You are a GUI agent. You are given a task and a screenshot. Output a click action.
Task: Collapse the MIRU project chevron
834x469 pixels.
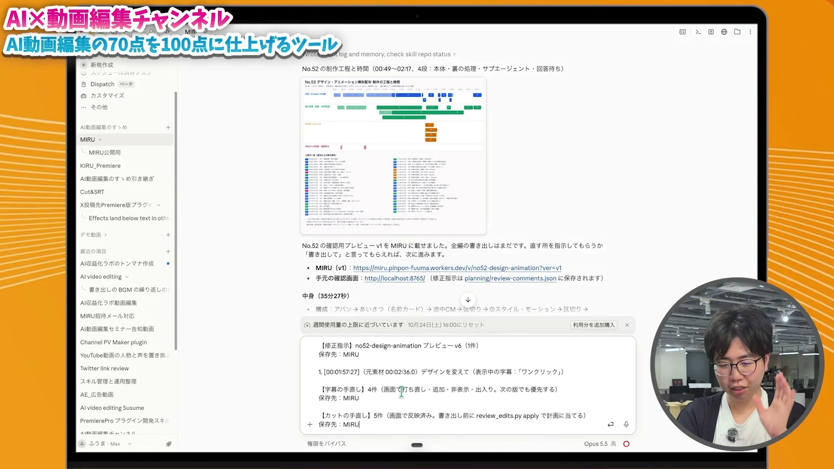click(x=100, y=139)
